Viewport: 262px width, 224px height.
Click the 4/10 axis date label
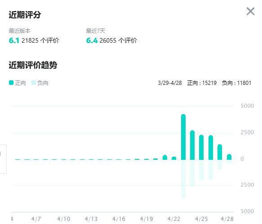(x=64, y=219)
